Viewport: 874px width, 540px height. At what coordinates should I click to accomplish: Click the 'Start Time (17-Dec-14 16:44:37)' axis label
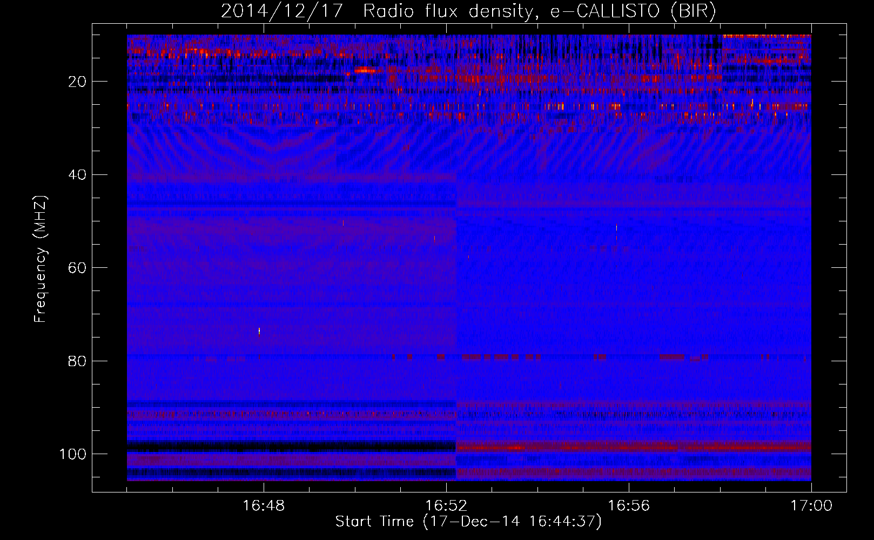pyautogui.click(x=468, y=522)
